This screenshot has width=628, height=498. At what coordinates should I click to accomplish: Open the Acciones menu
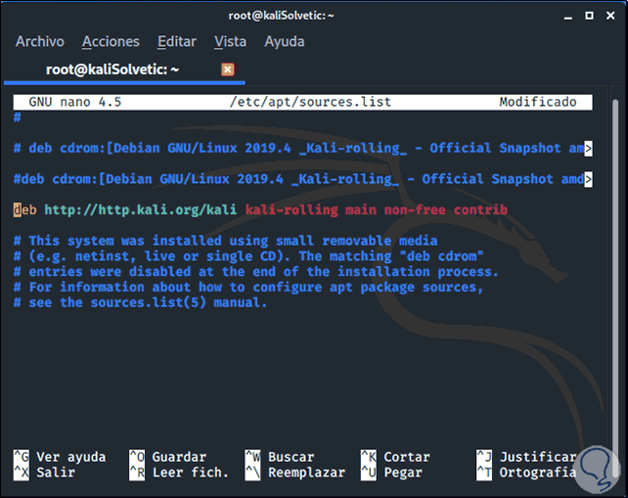(111, 41)
